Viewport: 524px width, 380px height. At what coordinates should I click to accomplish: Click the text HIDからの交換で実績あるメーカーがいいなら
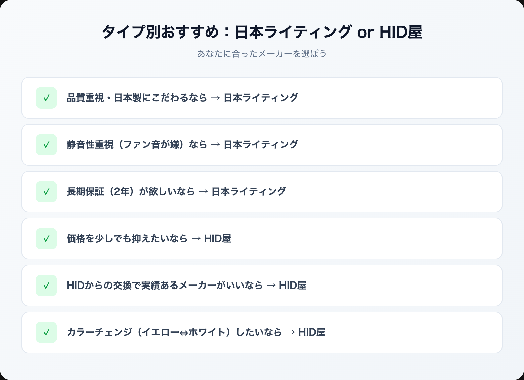tap(164, 286)
